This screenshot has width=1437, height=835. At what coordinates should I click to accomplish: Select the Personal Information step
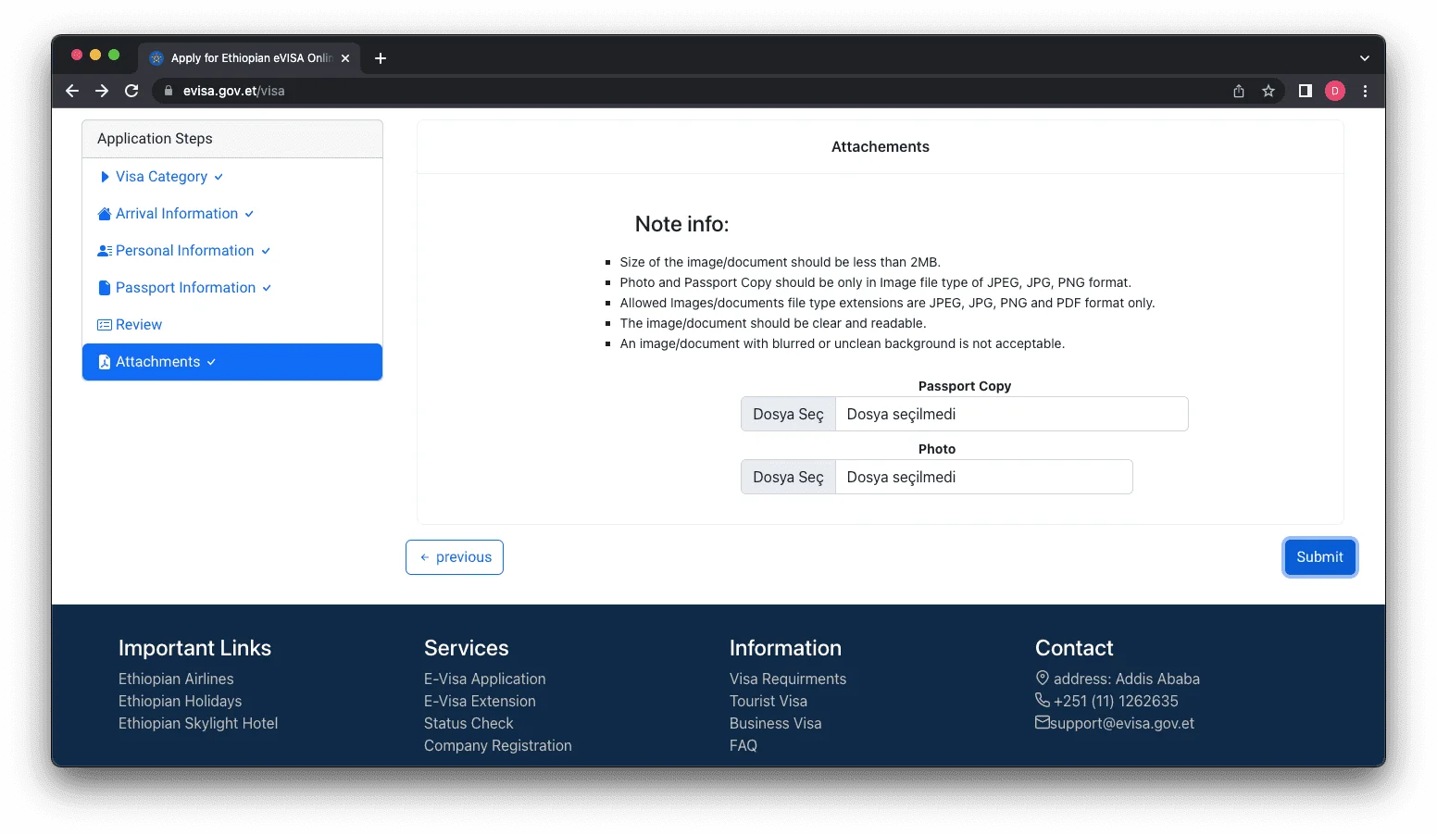point(184,251)
